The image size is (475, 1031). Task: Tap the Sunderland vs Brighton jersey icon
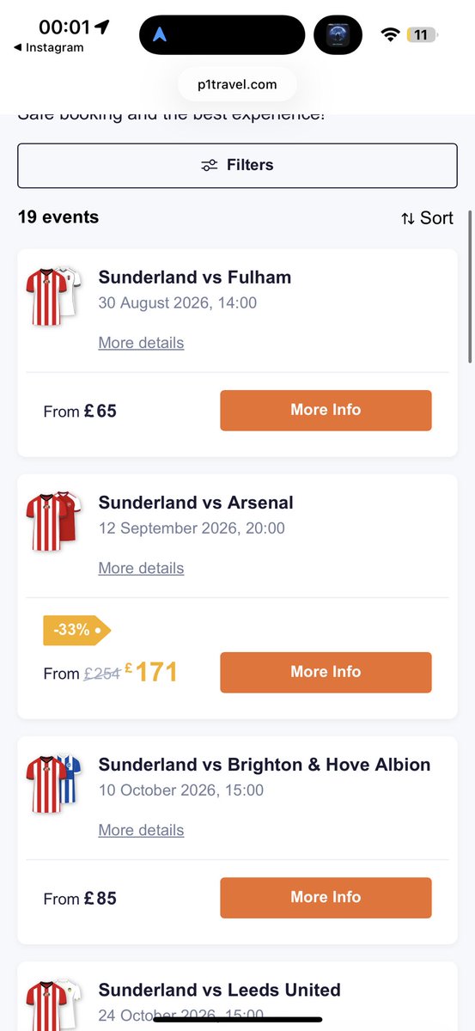pyautogui.click(x=52, y=783)
